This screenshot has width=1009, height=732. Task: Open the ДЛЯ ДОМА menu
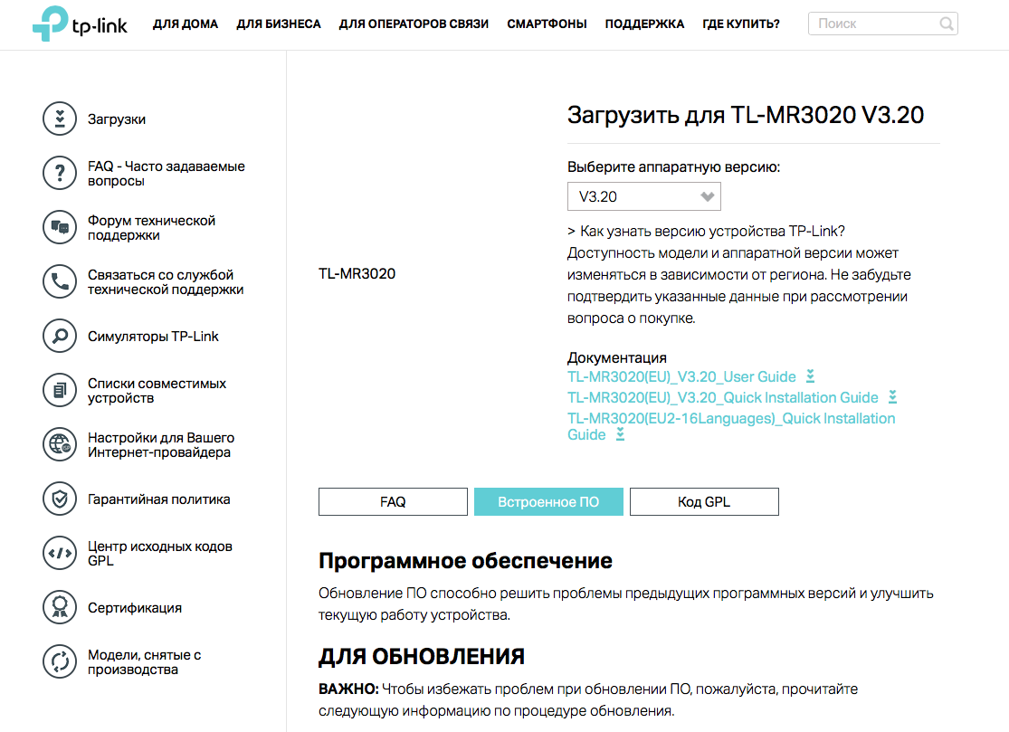pyautogui.click(x=186, y=24)
